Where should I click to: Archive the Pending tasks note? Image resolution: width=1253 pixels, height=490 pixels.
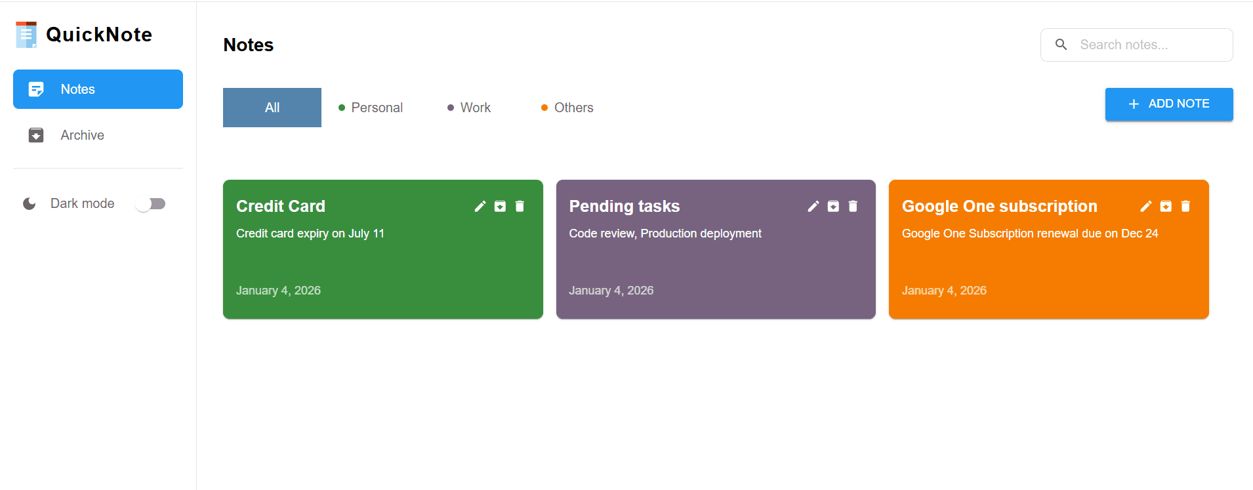click(x=833, y=207)
